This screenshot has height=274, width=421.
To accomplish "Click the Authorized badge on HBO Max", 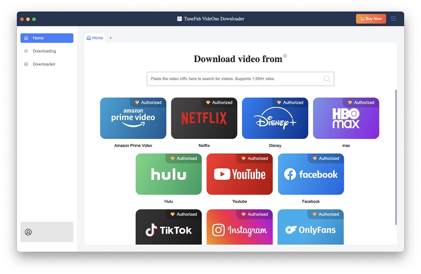I will click(x=361, y=102).
